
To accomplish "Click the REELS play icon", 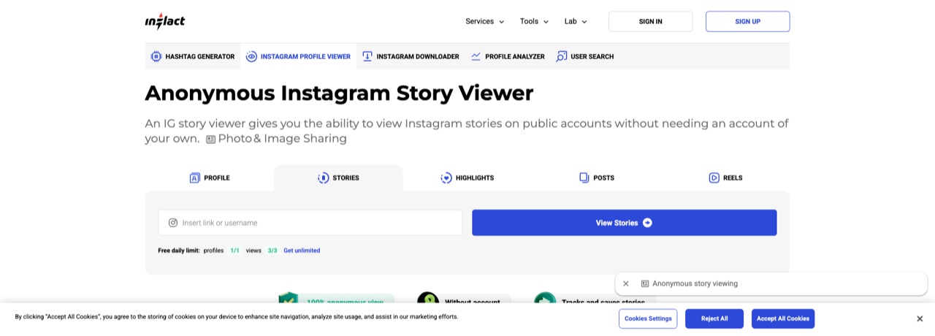I will point(714,177).
